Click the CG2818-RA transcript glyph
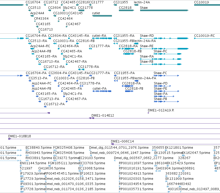Image resolution: width=220 pixels, height=193 pixels. coord(127,49)
